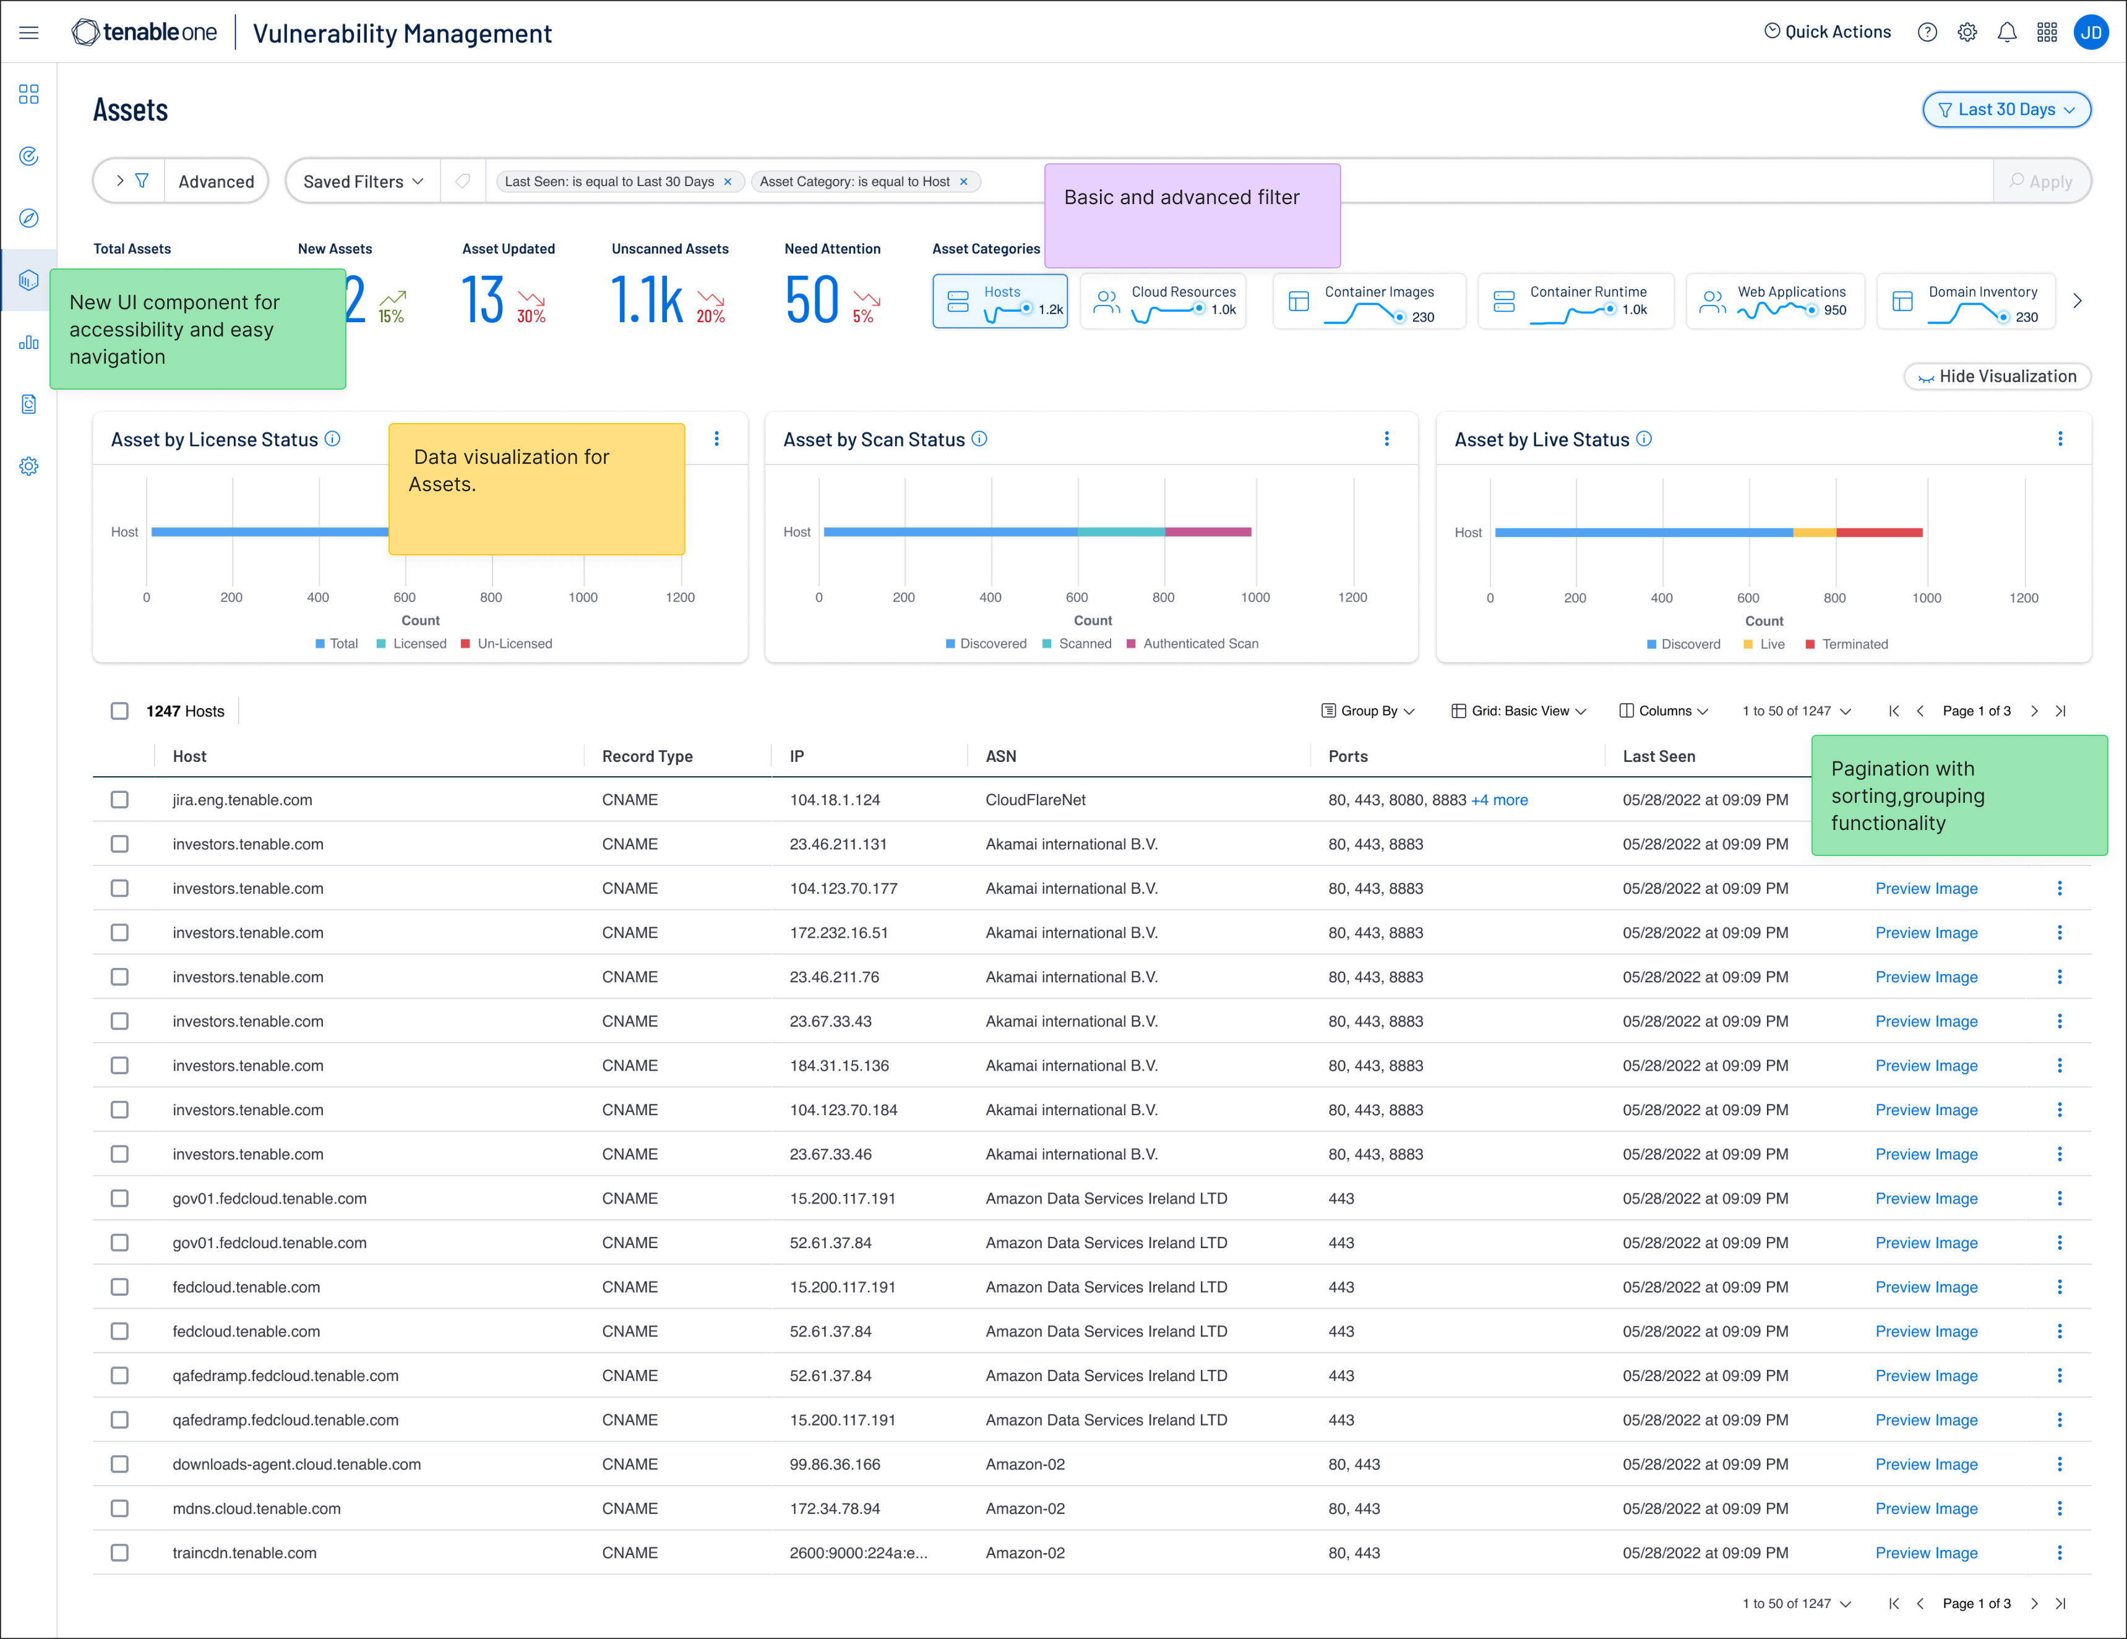Open the hamburger navigation menu

click(28, 32)
